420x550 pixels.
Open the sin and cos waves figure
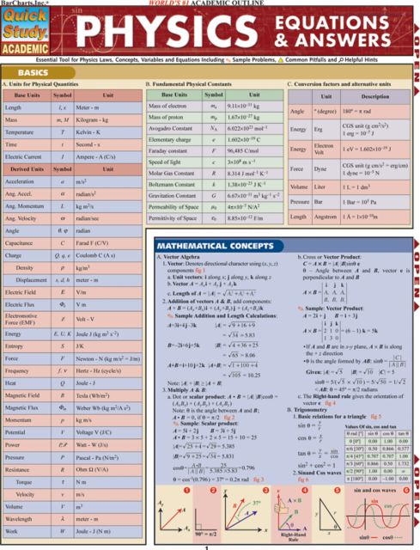378,516
